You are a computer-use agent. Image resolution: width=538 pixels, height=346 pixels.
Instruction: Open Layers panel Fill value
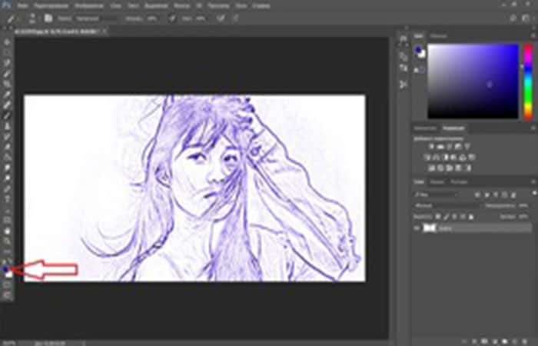click(523, 217)
